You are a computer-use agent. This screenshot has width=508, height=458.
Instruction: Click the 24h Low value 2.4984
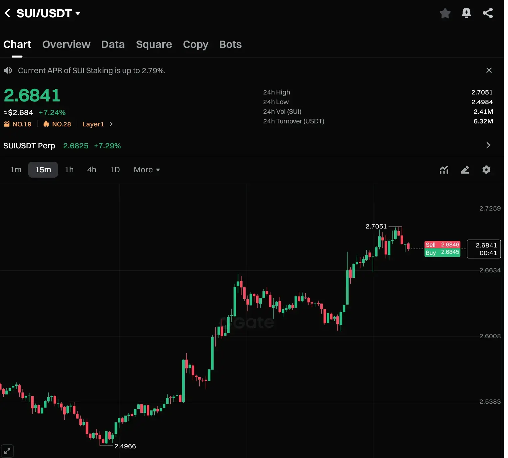click(482, 102)
